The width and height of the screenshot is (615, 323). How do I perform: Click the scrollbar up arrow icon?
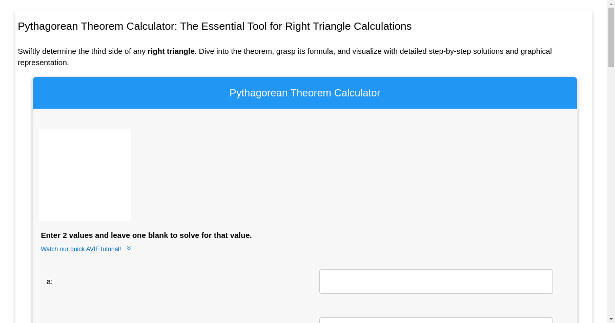[611, 4]
